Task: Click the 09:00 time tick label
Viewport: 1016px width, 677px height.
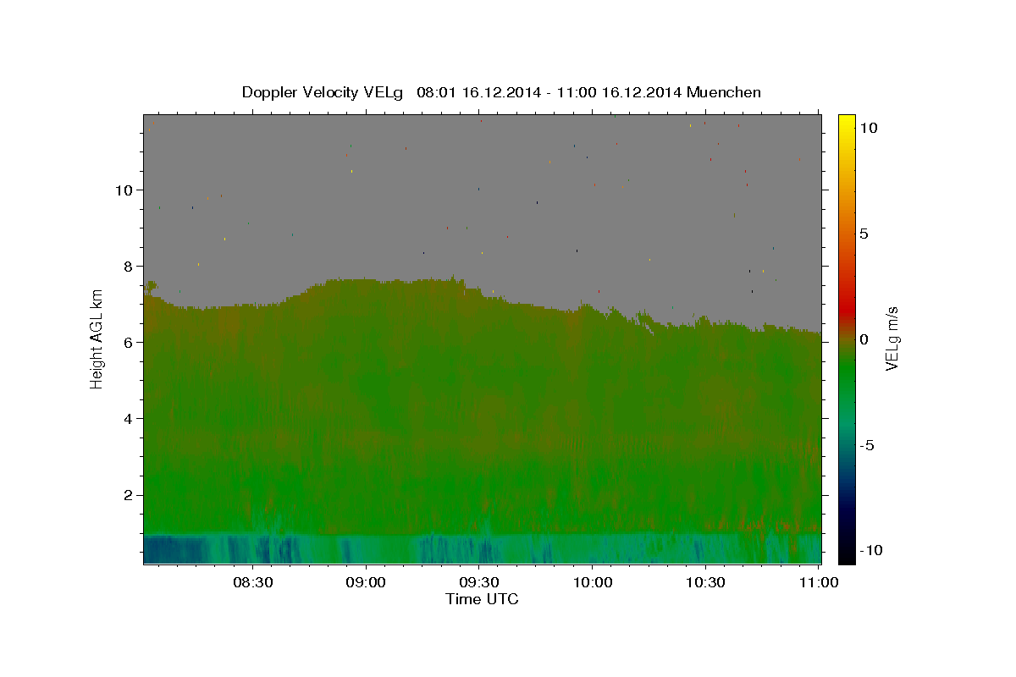Action: 366,582
